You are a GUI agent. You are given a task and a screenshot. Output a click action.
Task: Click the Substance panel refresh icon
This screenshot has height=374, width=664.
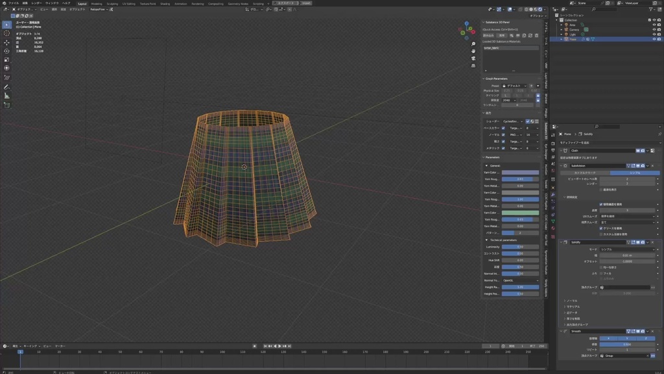(530, 36)
